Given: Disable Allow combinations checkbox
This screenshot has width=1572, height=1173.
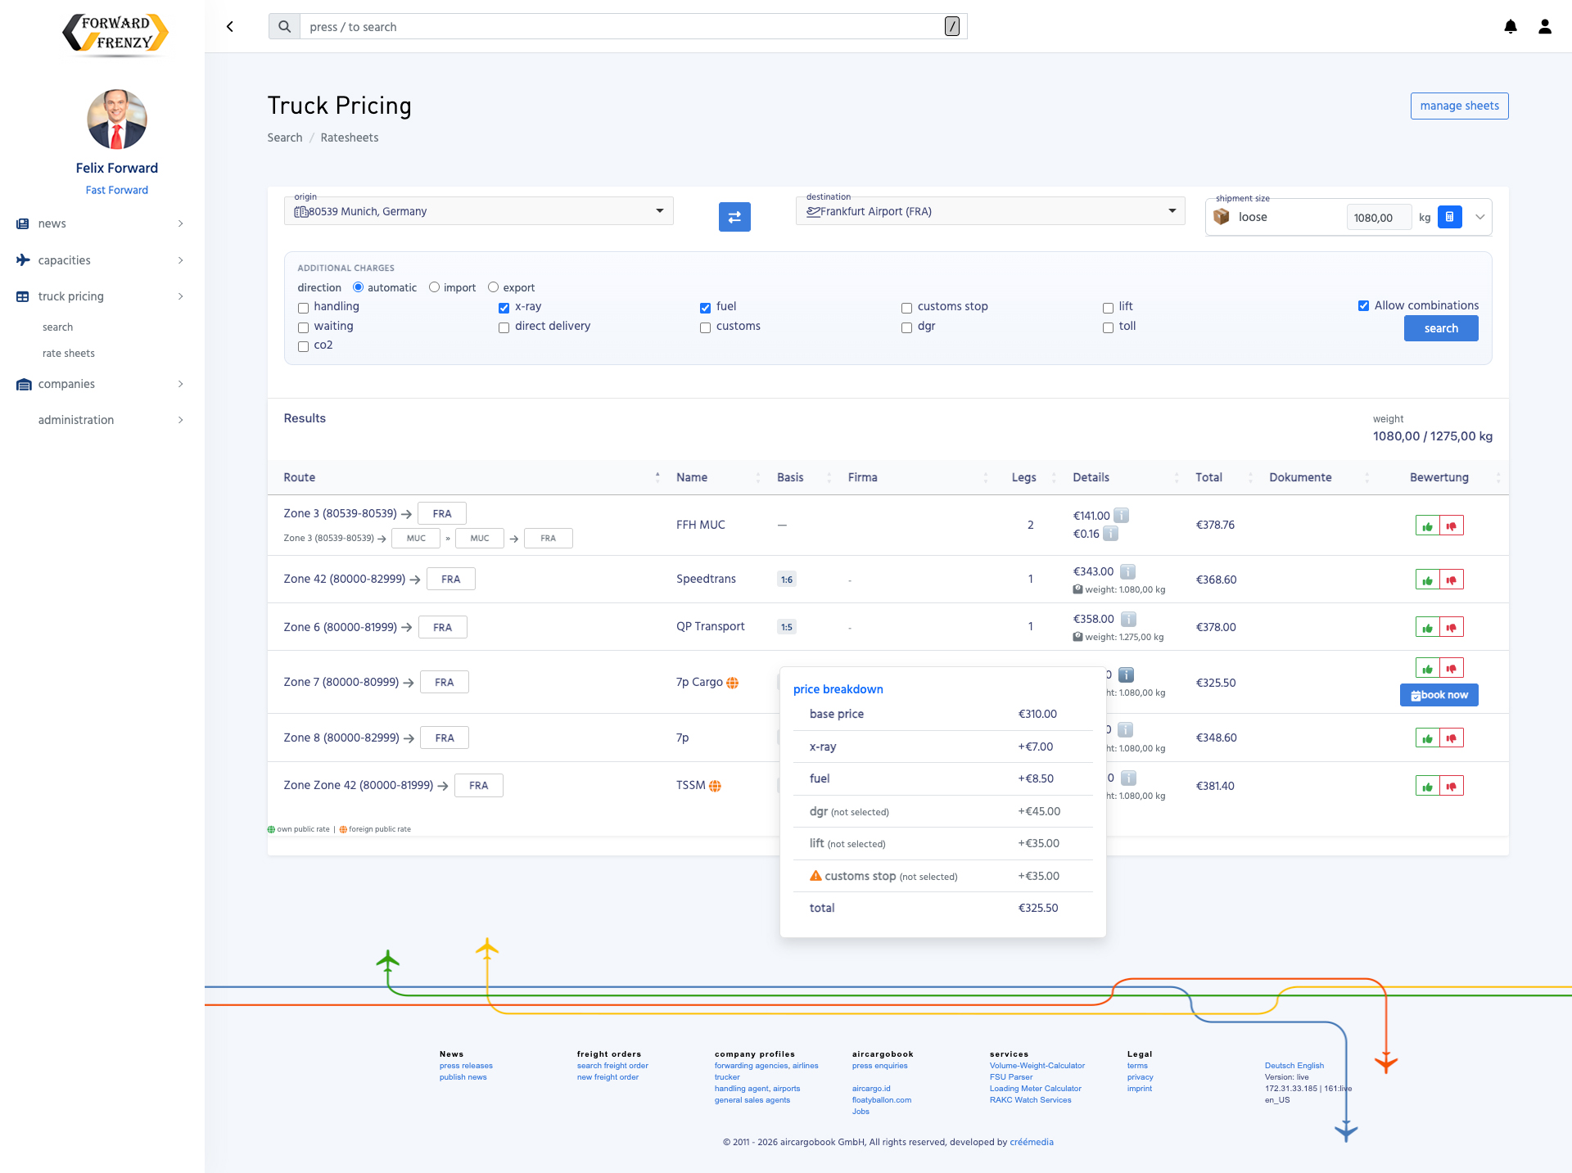Looking at the screenshot, I should click(x=1363, y=305).
